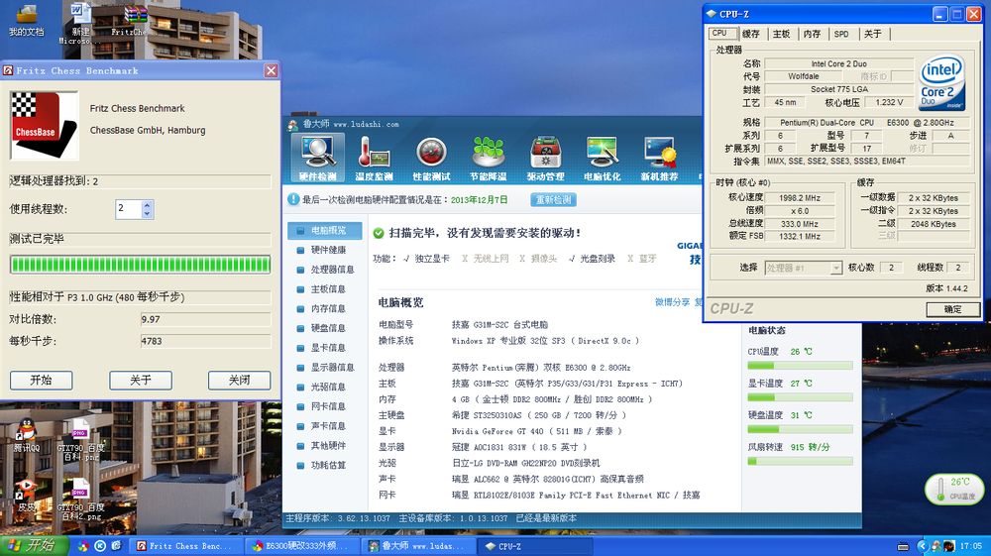Click 关闭 button in Fritz Chess Benchmark
This screenshot has width=991, height=556.
point(240,381)
